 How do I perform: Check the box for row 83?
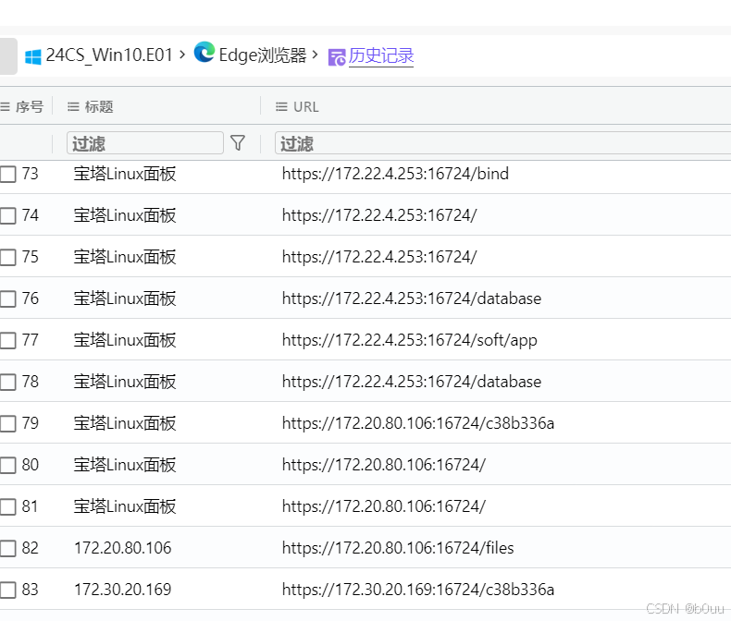[x=8, y=590]
